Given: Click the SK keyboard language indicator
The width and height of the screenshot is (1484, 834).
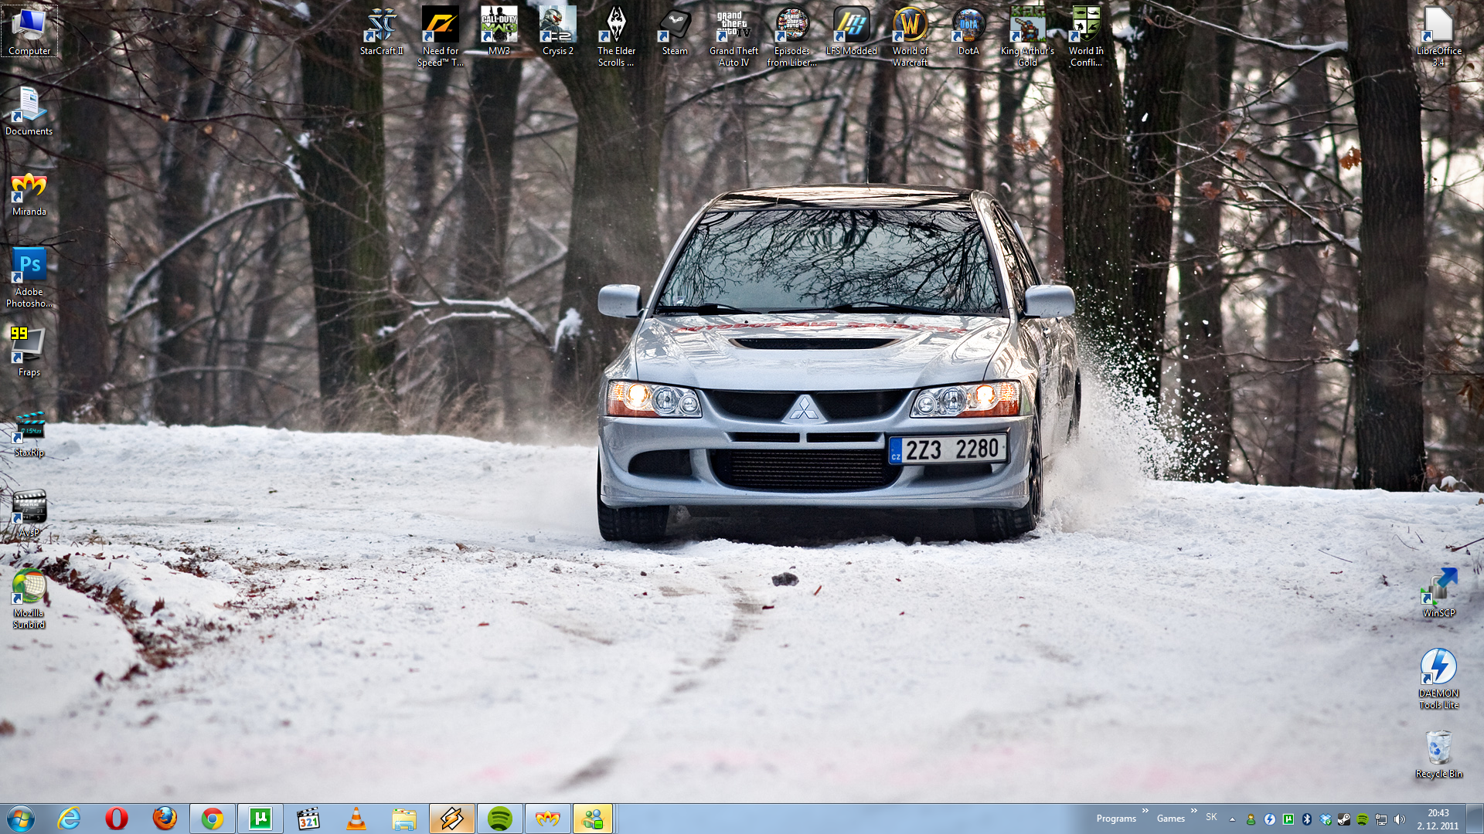Looking at the screenshot, I should pos(1211,817).
